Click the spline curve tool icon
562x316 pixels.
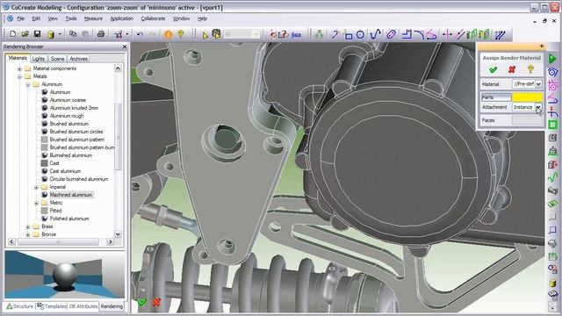375,34
